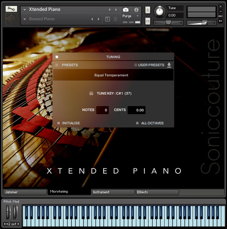Save user preset with download arrow icon
Viewport: 227px width, 229px height.
pos(169,65)
